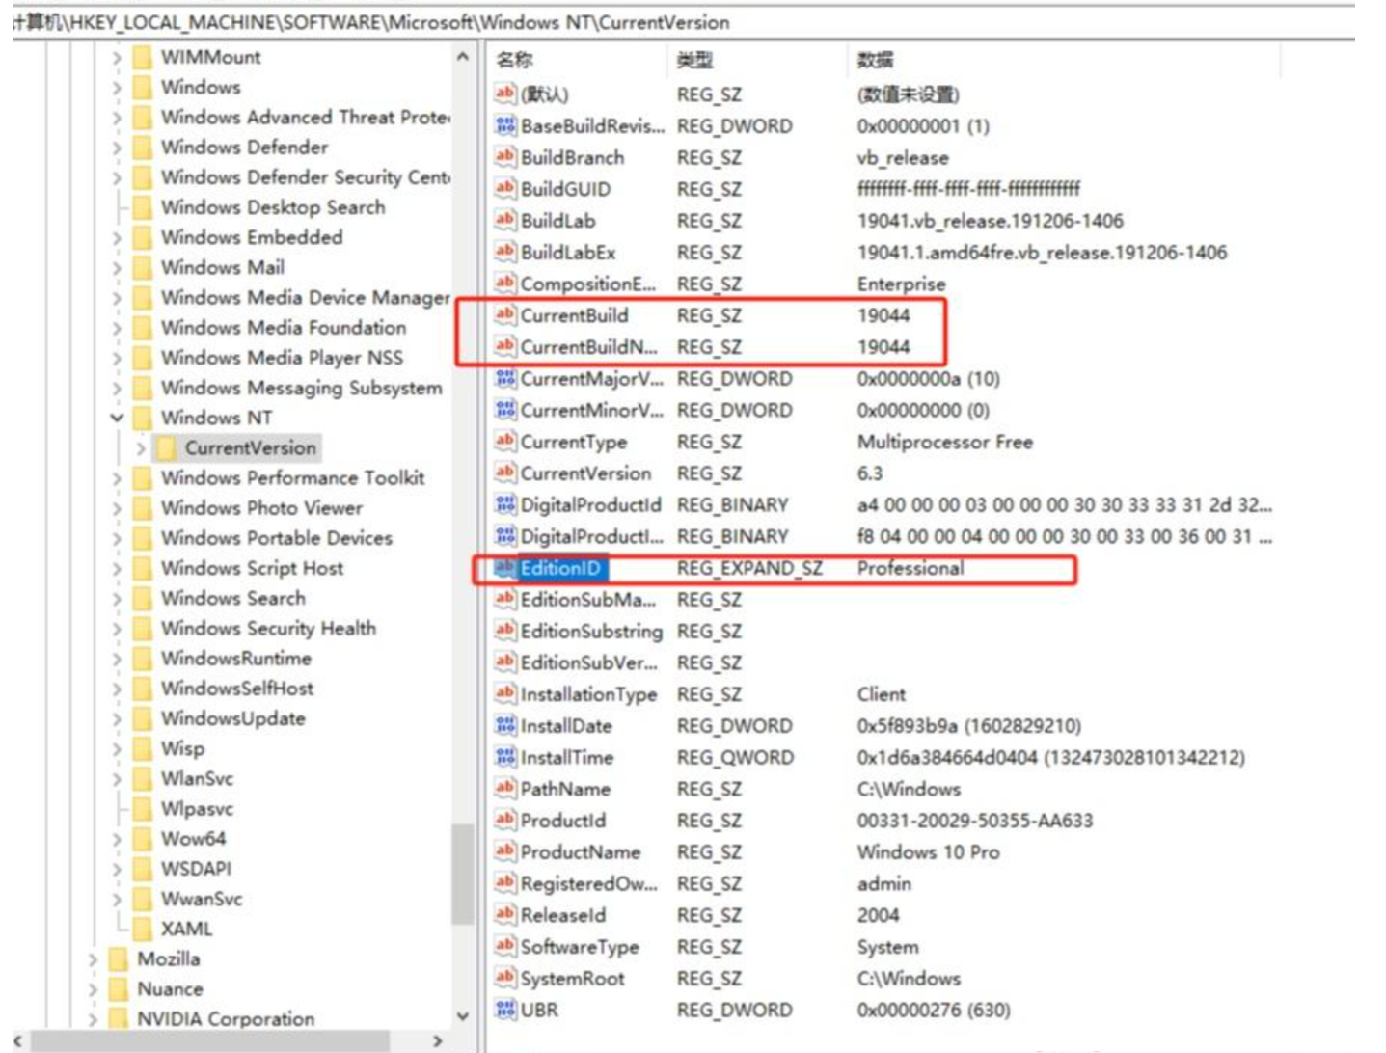
Task: Open the Windows Desktop Search key
Action: tap(273, 207)
